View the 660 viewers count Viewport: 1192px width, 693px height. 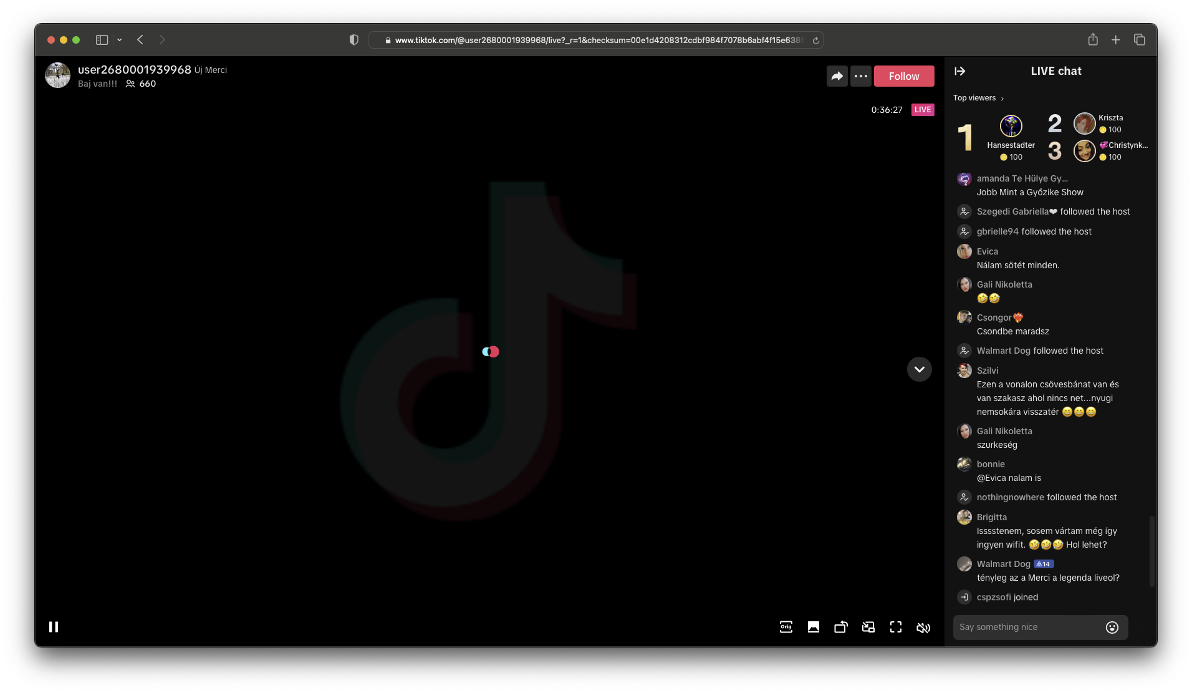coord(141,84)
